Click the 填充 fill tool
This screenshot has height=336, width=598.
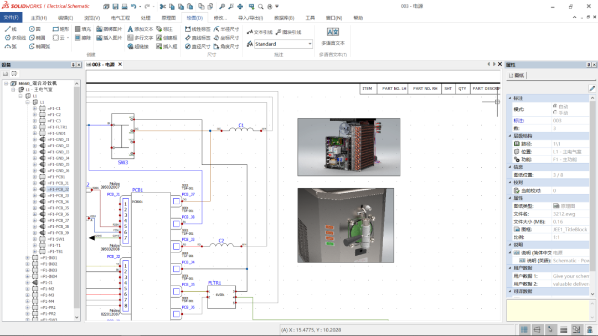(x=81, y=28)
